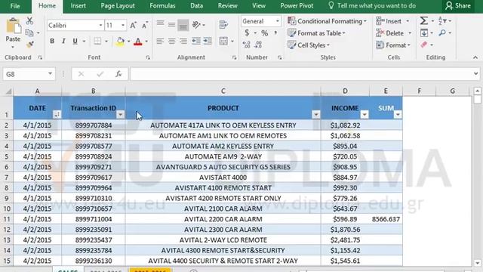The height and width of the screenshot is (272, 483).
Task: Switch to the Power Pivot tab
Action: click(297, 6)
